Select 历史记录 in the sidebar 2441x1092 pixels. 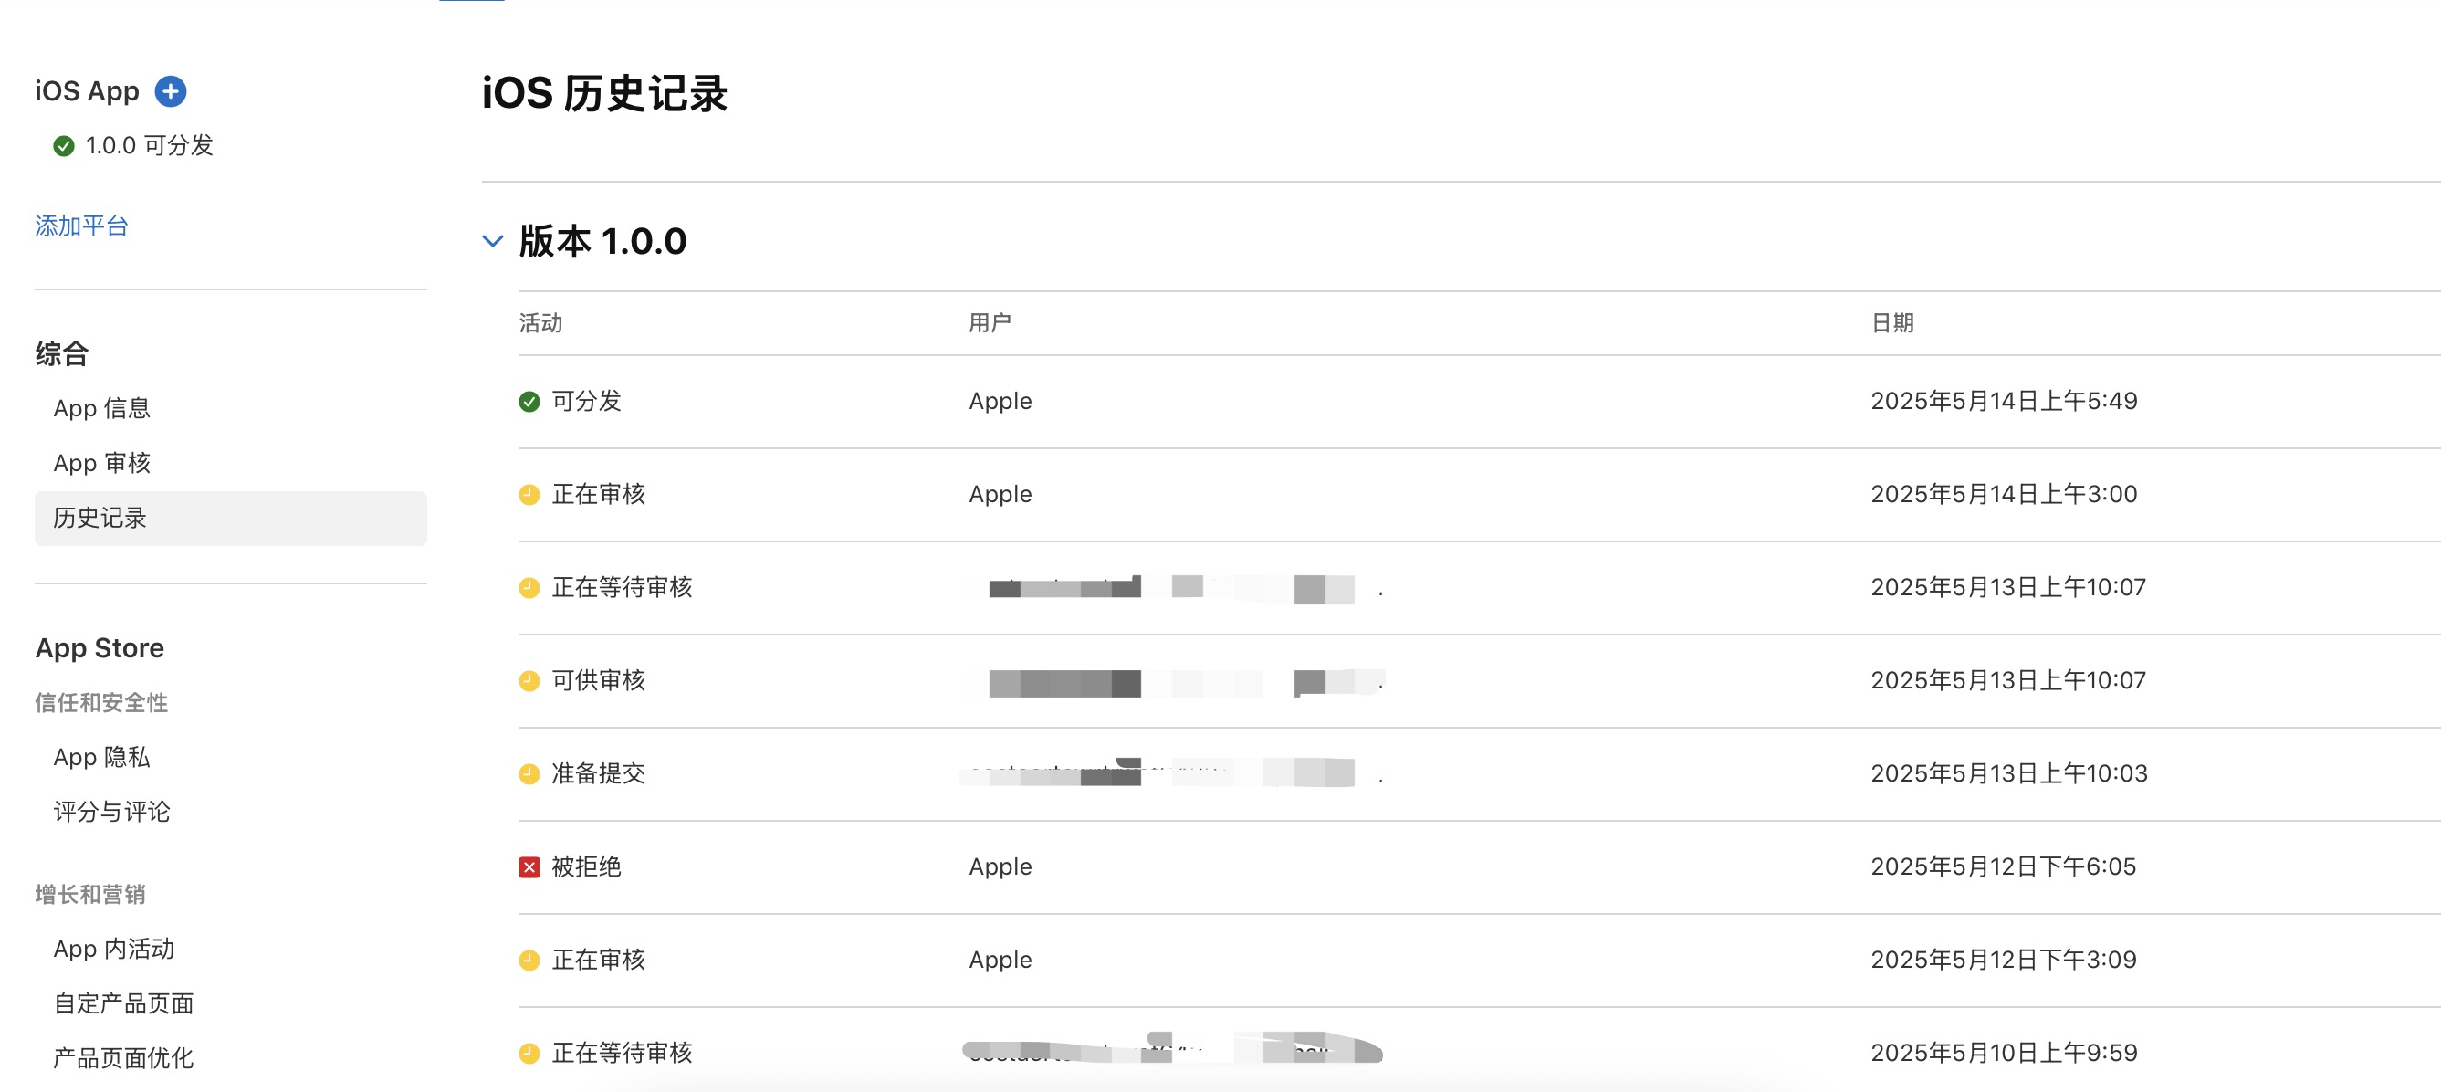[100, 518]
